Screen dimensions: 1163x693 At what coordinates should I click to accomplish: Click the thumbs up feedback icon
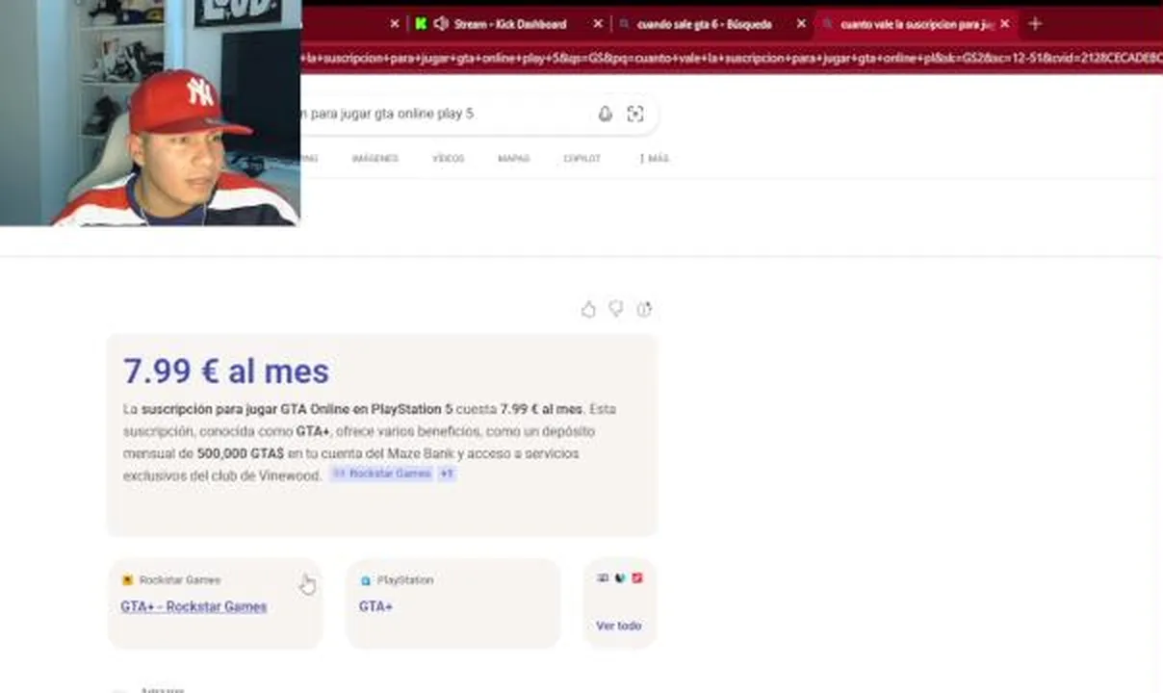click(588, 309)
